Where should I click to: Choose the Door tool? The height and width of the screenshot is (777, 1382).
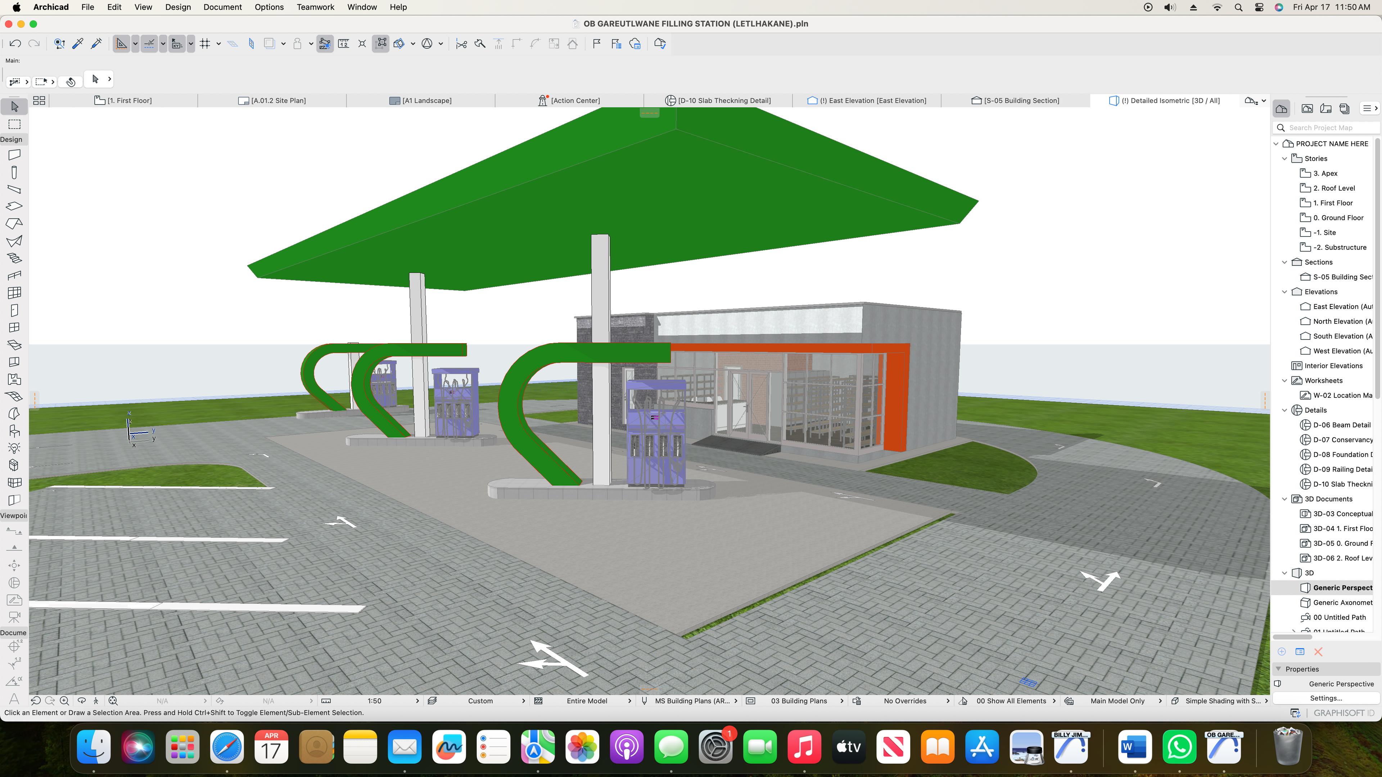pos(14,310)
